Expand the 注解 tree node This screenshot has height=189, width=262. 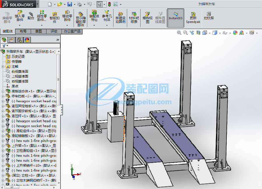tap(3, 66)
